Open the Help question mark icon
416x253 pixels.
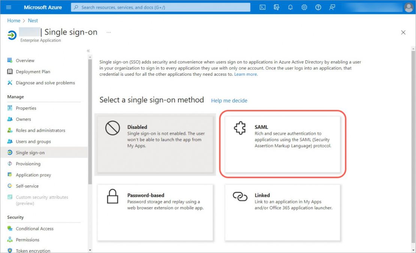[318, 7]
